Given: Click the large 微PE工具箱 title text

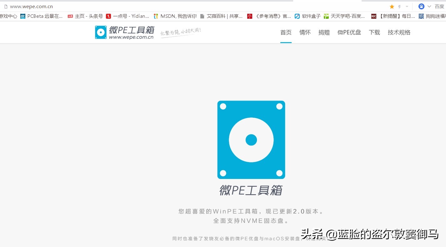Looking at the screenshot, I should (251, 190).
